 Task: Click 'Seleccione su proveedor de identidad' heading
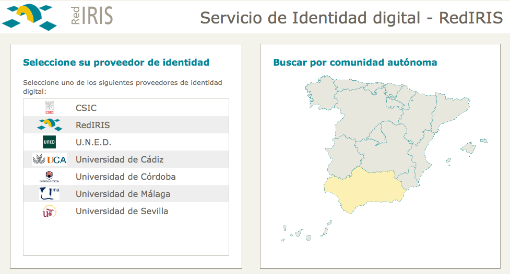116,63
